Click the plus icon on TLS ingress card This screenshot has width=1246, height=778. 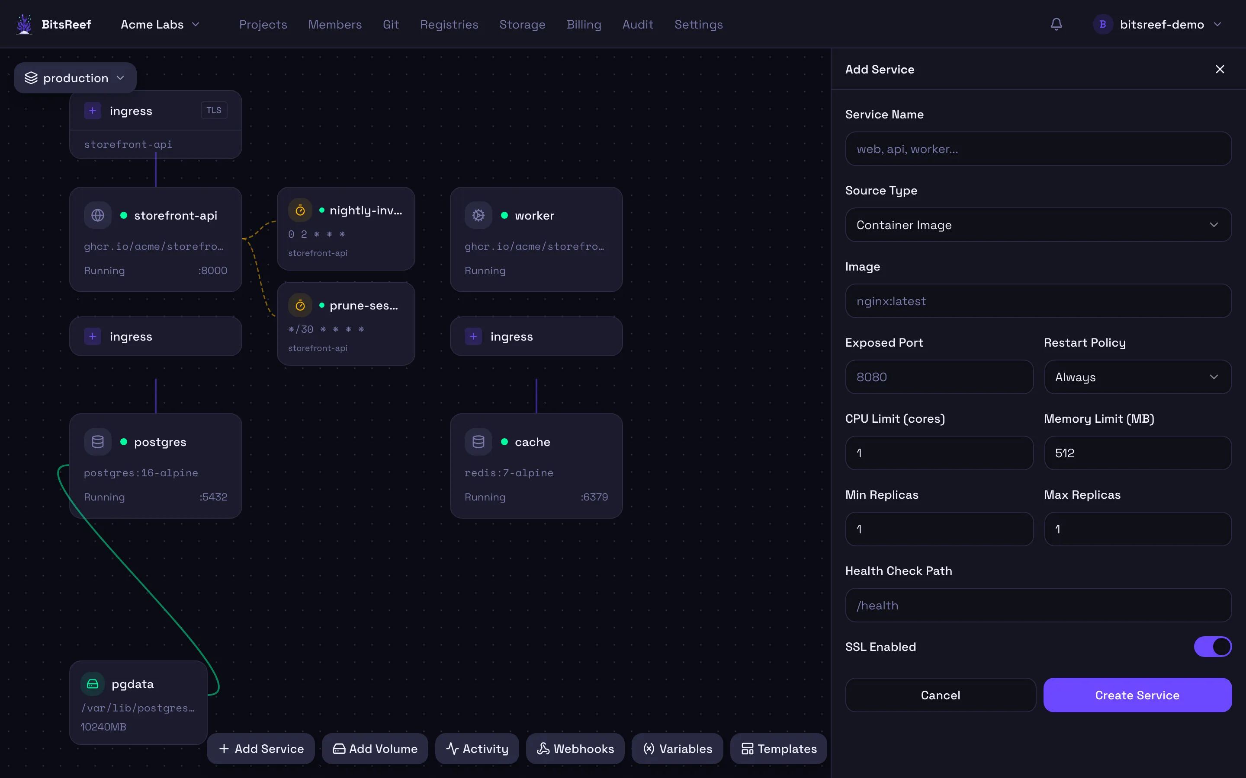[93, 111]
